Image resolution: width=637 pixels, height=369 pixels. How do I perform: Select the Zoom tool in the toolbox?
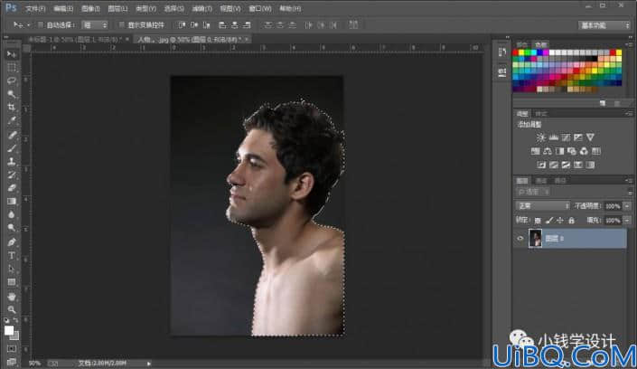(12, 310)
